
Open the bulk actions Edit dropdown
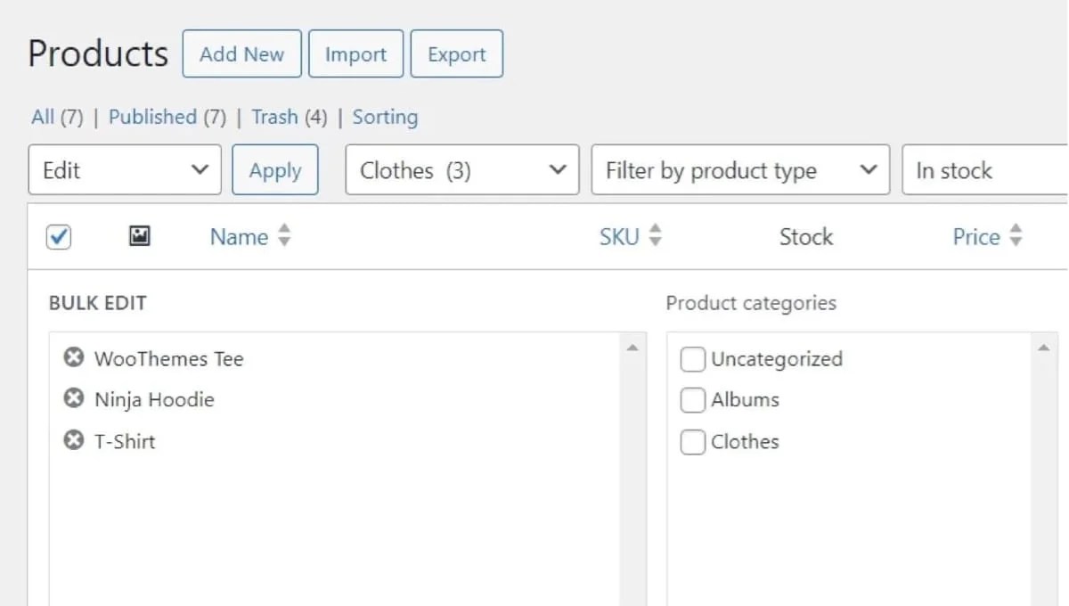(124, 169)
